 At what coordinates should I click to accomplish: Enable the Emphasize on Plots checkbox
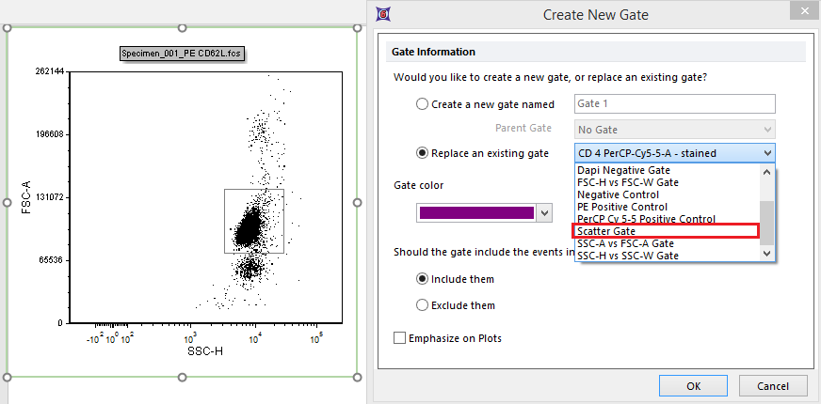400,338
